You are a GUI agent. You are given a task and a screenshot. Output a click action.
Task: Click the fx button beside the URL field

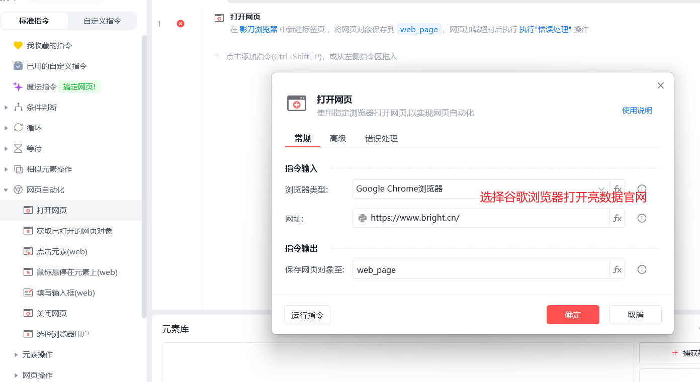(617, 218)
